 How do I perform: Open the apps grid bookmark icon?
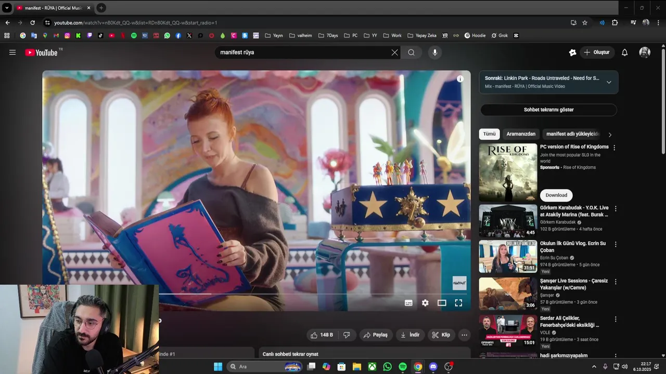tap(7, 36)
